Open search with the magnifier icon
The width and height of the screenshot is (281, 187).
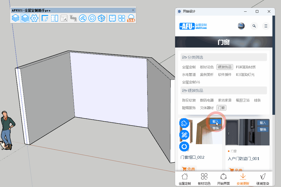pyautogui.click(x=254, y=26)
